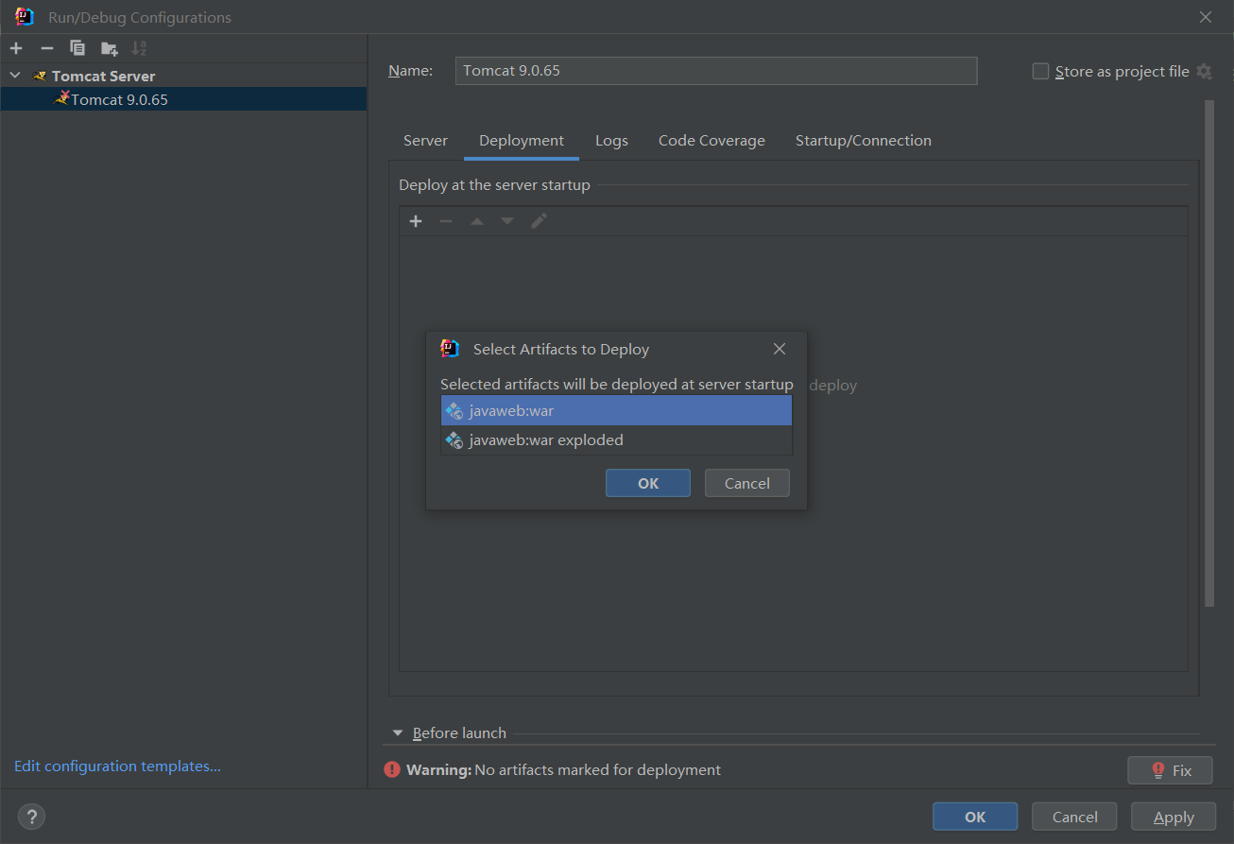Screen dimensions: 1234x844
Task: Open Edit configuration templates link
Action: pyautogui.click(x=117, y=766)
